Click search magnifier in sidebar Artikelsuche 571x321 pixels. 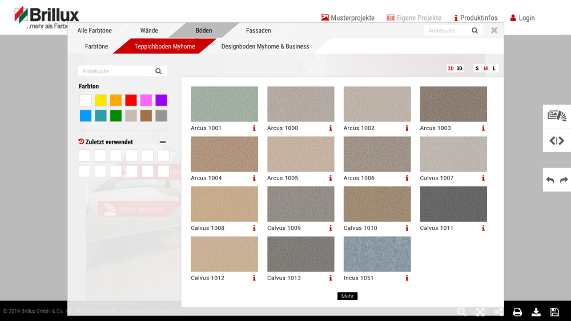(x=158, y=71)
